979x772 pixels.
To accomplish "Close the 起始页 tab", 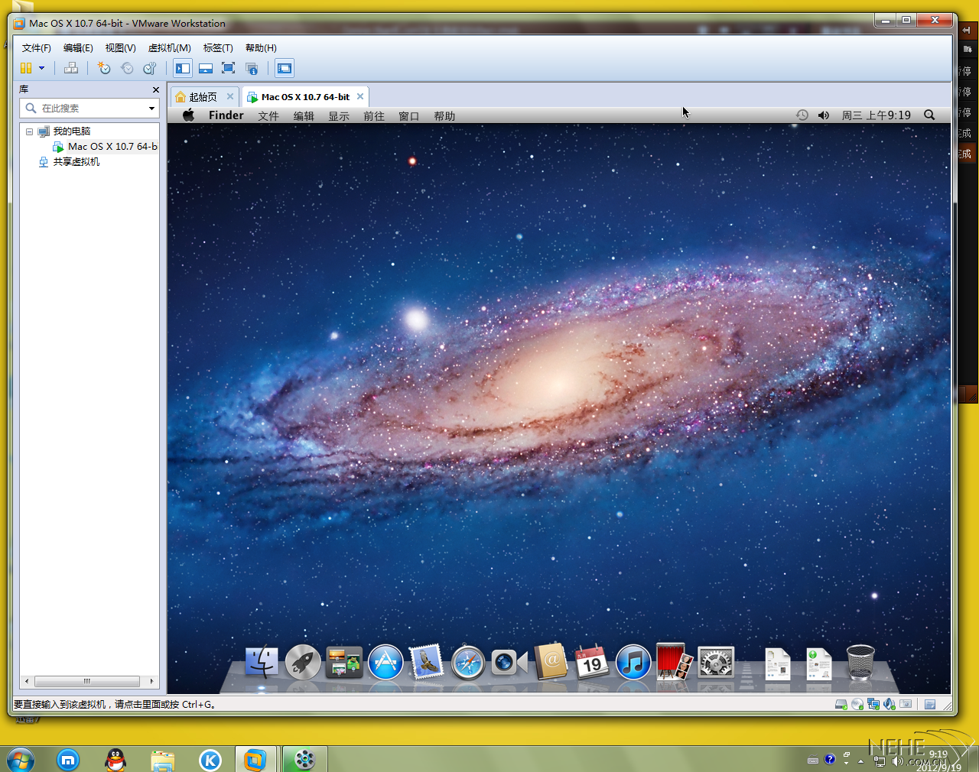I will click(229, 96).
